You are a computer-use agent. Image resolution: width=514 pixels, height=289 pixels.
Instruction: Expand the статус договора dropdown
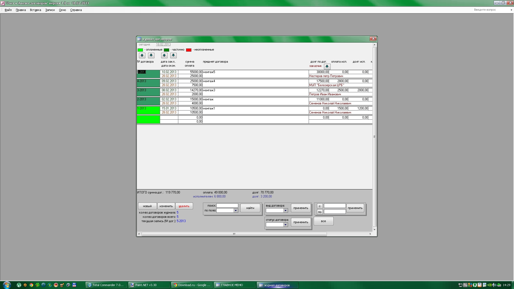[285, 225]
